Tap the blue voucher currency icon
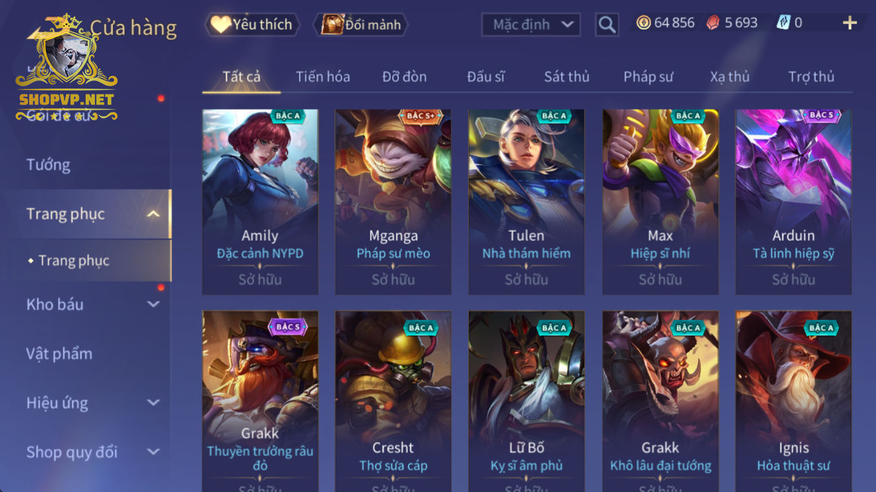 [784, 23]
